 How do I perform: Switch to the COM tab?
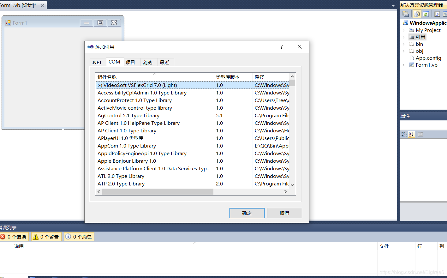pos(114,62)
